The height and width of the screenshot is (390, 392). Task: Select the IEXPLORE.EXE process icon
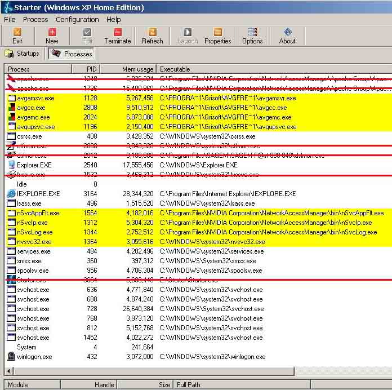coord(11,194)
